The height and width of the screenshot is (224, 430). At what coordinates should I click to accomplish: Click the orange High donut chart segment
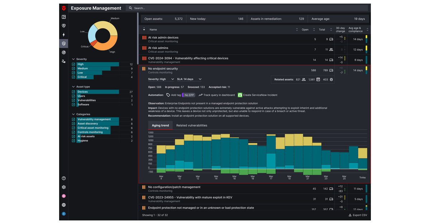[107, 45]
